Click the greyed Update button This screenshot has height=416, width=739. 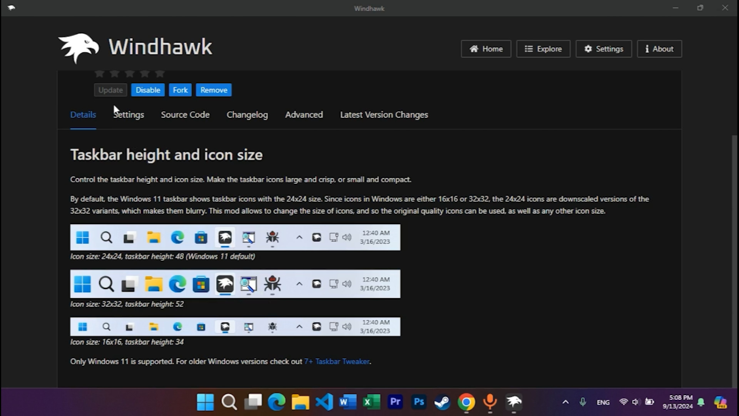(110, 90)
